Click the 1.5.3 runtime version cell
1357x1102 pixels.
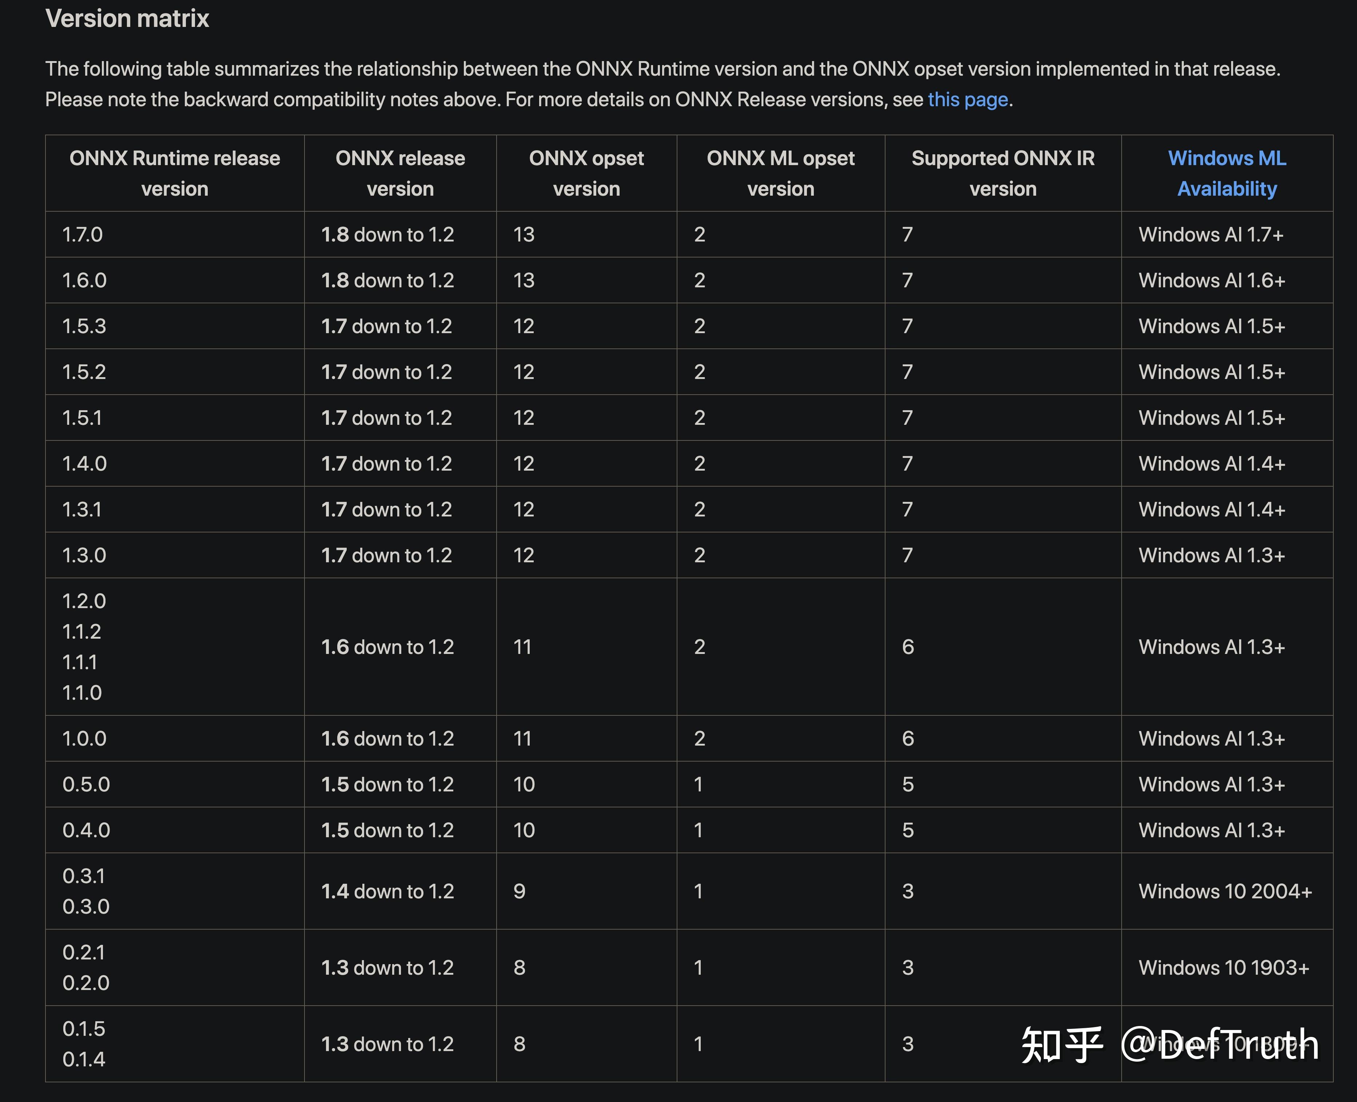84,326
